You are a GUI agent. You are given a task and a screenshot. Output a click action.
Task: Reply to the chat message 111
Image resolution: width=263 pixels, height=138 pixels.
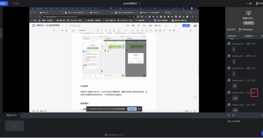[248, 81]
